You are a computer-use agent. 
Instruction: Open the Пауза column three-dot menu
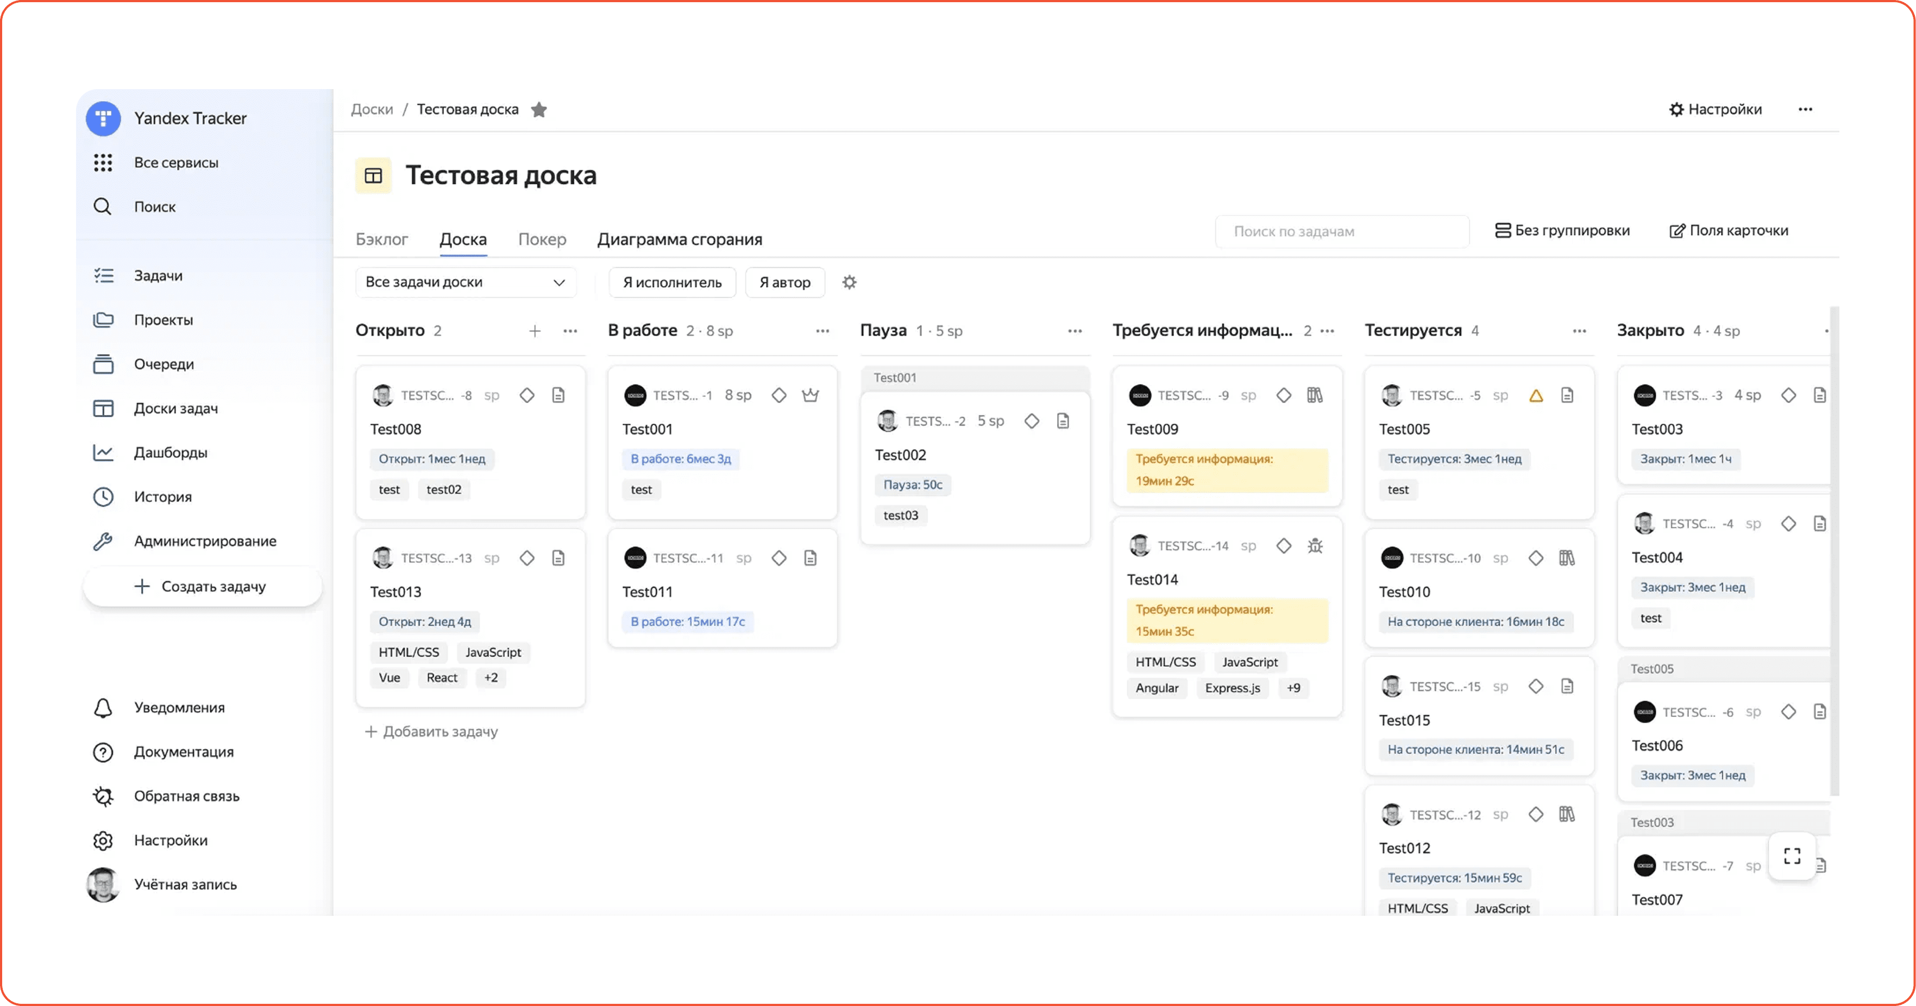coord(1075,331)
